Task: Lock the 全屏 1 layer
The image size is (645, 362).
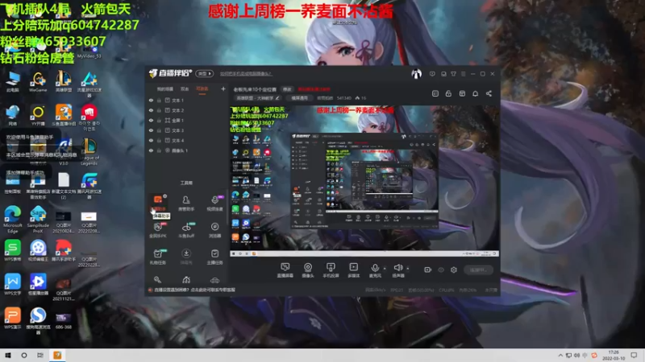Action: point(159,120)
